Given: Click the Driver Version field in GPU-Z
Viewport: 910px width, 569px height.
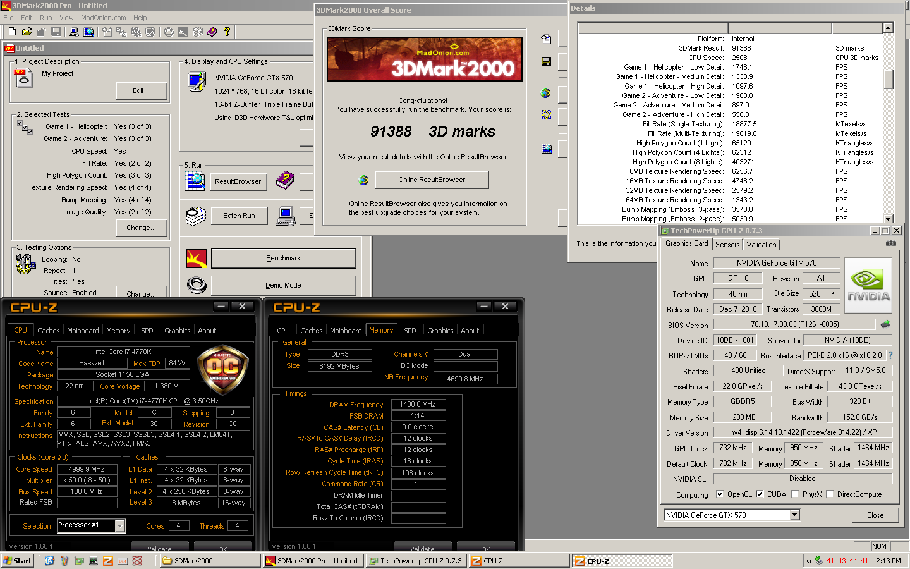Looking at the screenshot, I should [803, 432].
